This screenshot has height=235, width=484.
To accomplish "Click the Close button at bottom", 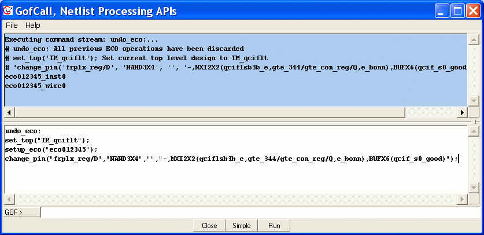I will pos(209,226).
